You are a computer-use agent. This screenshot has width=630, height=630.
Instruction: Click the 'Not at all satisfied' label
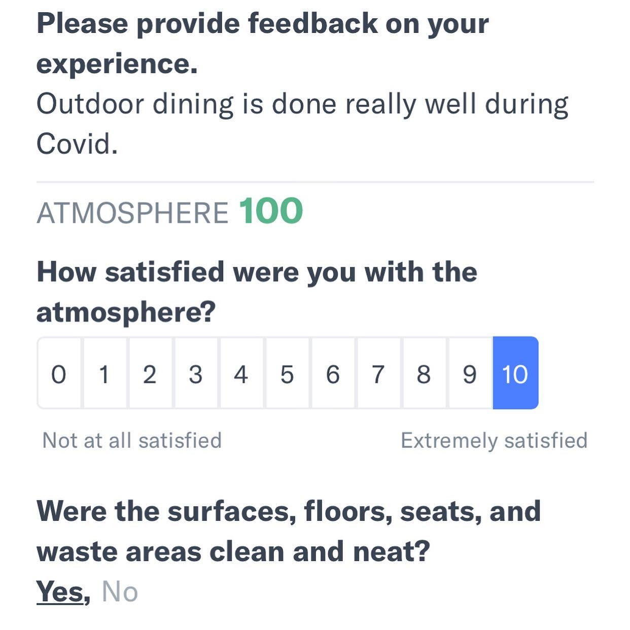[x=132, y=440]
